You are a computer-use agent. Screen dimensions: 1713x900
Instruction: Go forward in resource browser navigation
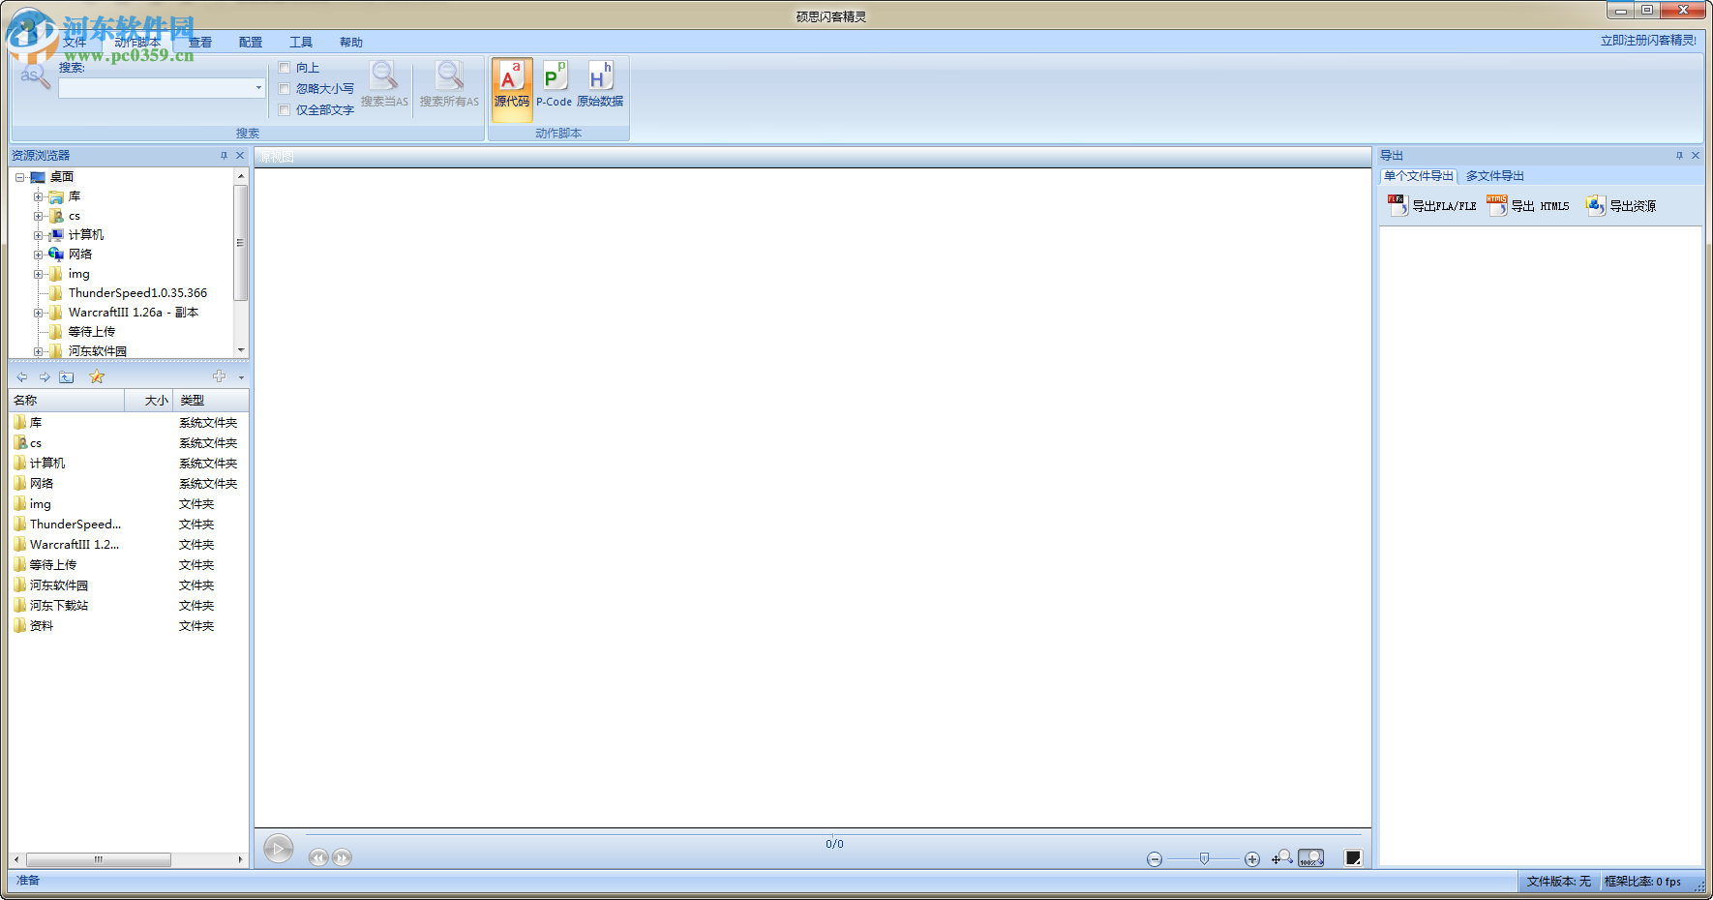point(45,376)
